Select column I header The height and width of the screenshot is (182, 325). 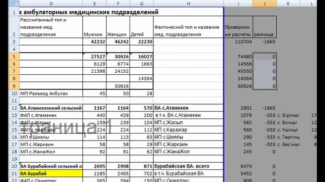[x=238, y=4]
